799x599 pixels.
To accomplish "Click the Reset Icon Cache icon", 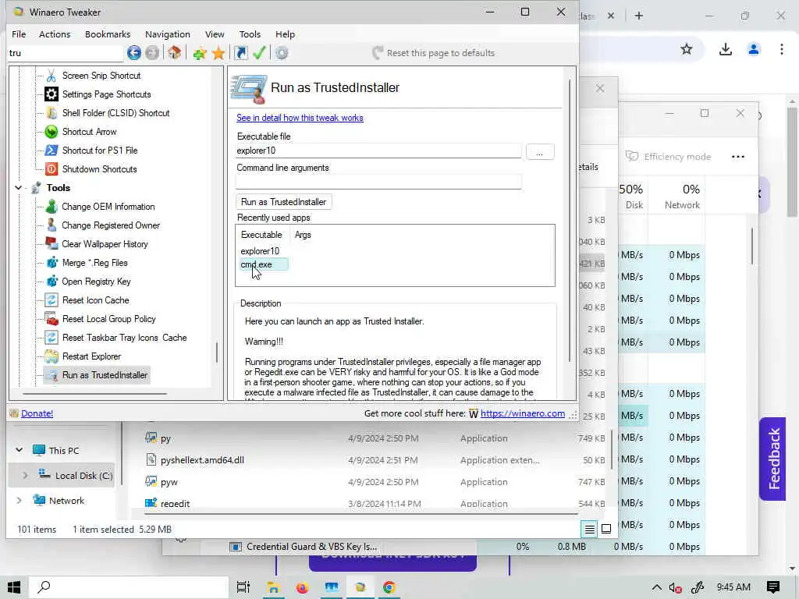I will pyautogui.click(x=51, y=300).
